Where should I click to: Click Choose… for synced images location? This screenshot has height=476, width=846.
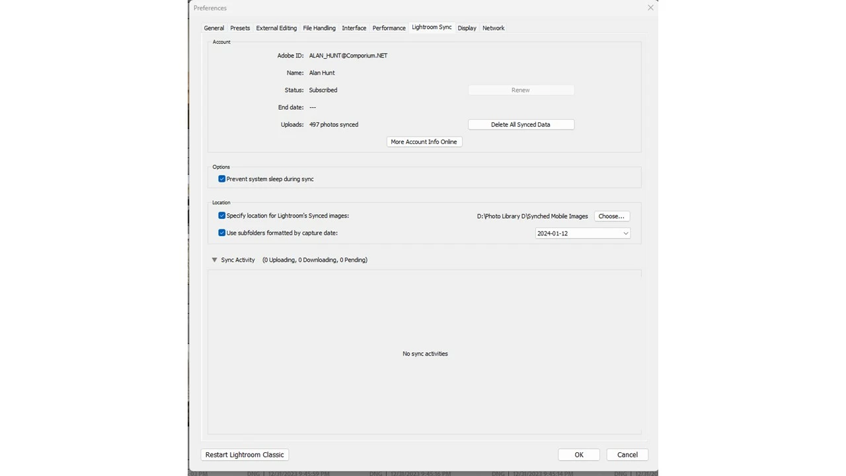pyautogui.click(x=611, y=216)
